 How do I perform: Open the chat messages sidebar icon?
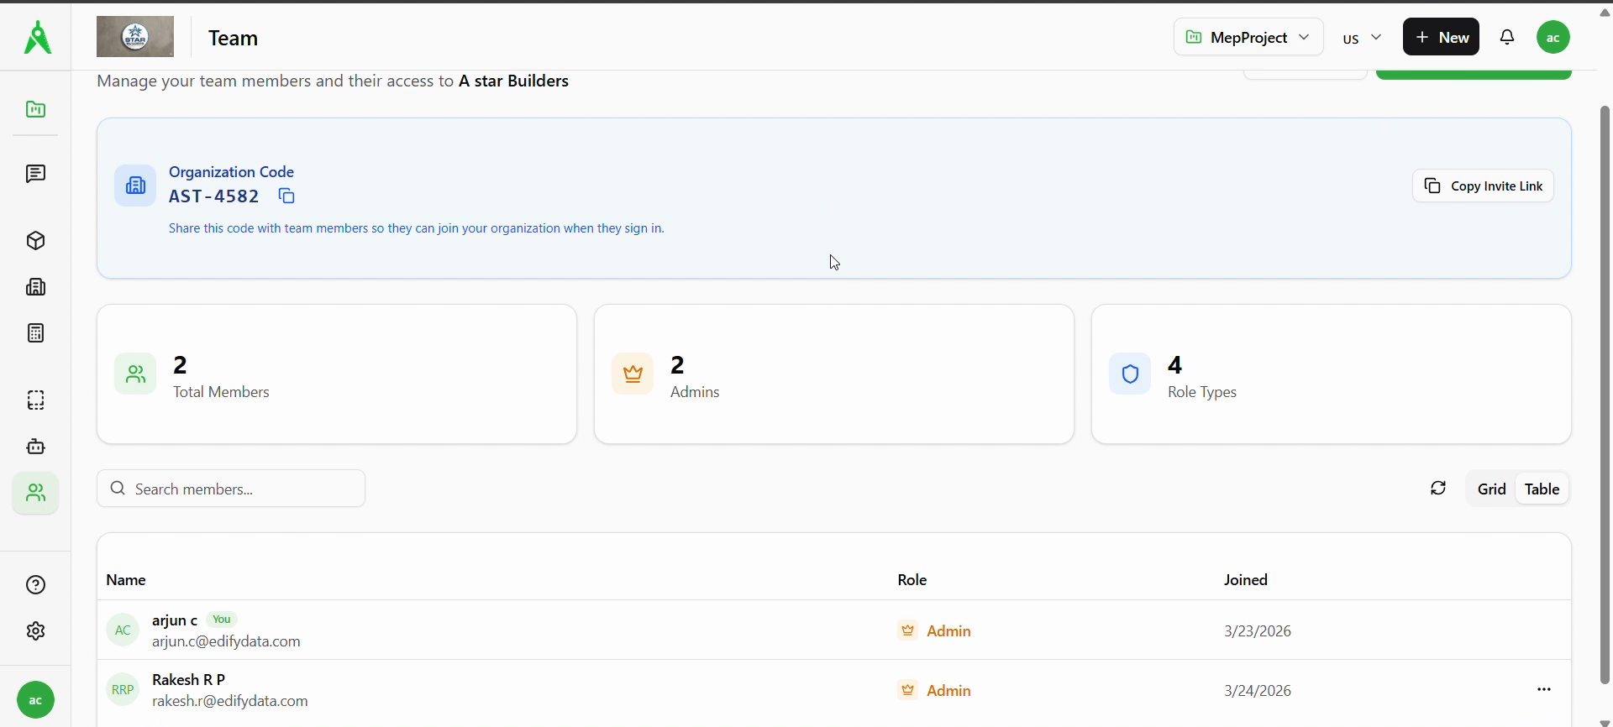click(x=35, y=174)
